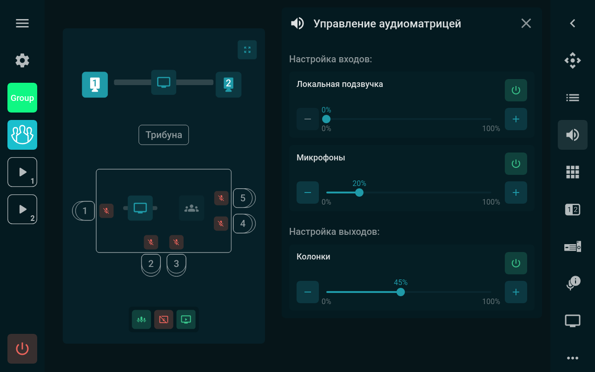Open the 1|2 screen split panel
Image resolution: width=595 pixels, height=372 pixels.
tap(573, 209)
